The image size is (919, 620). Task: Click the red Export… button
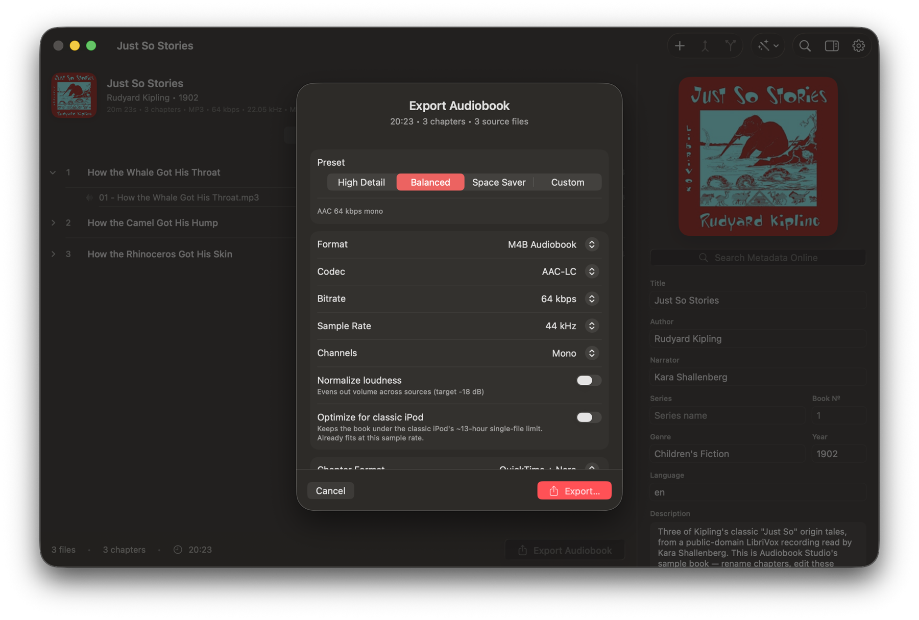[574, 490]
